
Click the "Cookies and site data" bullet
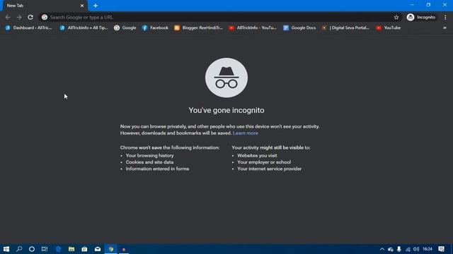149,162
